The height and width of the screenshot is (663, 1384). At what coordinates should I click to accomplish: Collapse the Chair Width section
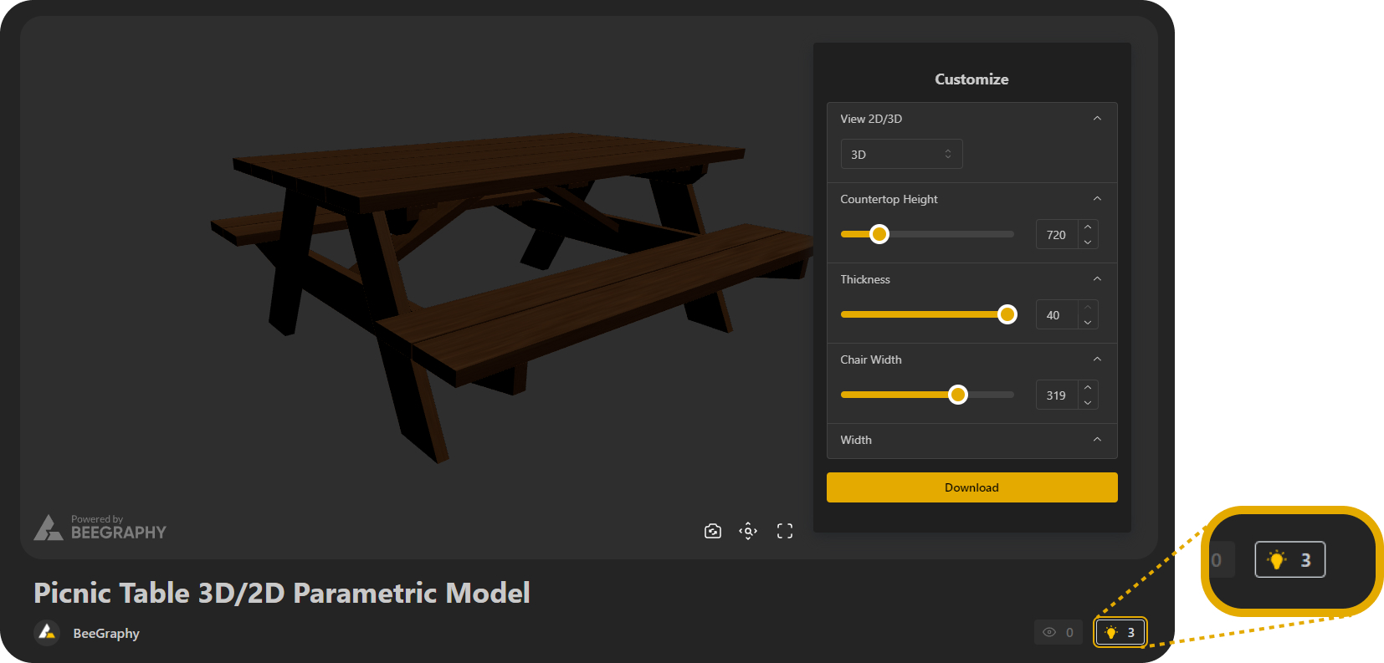coord(1097,360)
